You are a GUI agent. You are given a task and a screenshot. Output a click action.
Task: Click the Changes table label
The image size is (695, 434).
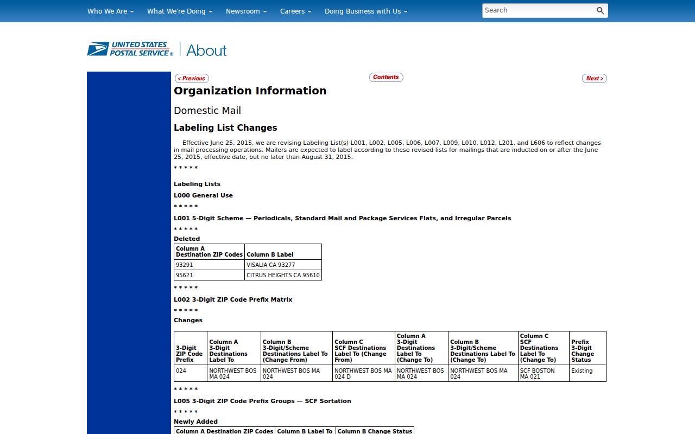[188, 320]
